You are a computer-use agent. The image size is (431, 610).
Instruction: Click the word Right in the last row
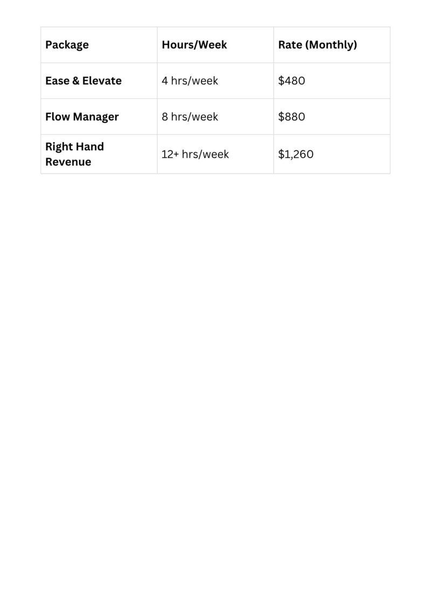(x=59, y=147)
